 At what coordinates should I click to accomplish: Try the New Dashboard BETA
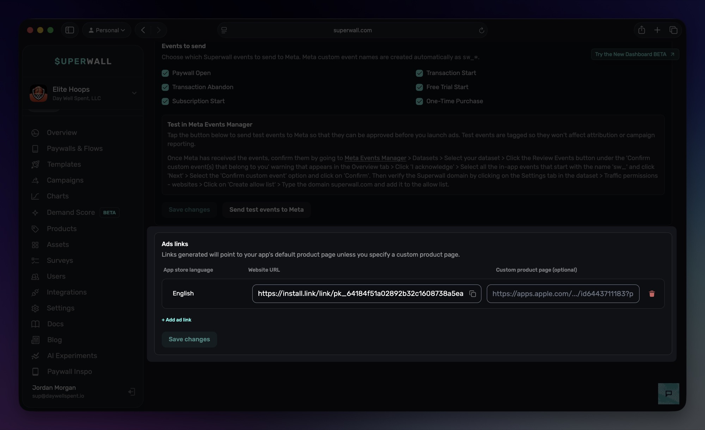click(635, 54)
